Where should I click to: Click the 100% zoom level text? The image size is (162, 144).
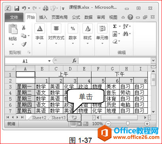click(x=97, y=124)
